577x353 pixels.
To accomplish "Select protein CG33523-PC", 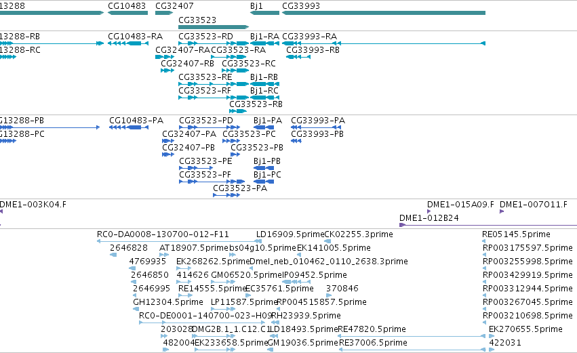I will click(x=231, y=141).
